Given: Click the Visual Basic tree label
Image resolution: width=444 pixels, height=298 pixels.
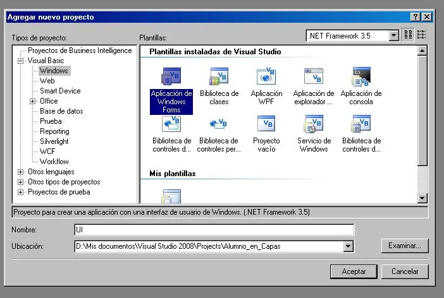Looking at the screenshot, I should point(46,61).
